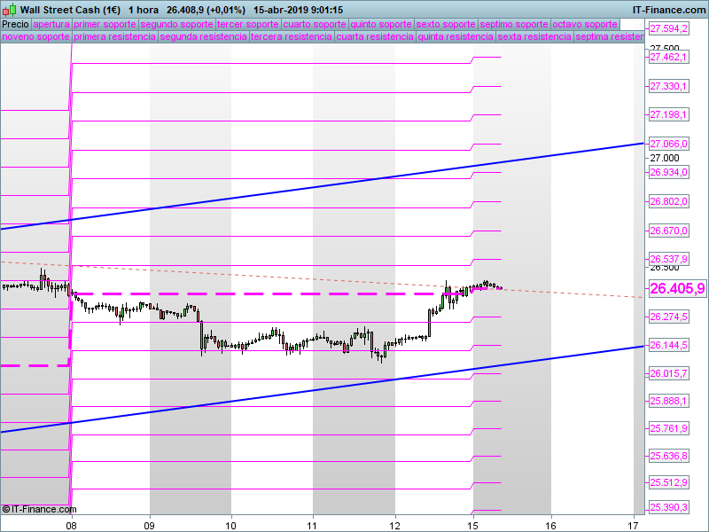Select the cuarto soporte label
709x532 pixels.
(315, 25)
